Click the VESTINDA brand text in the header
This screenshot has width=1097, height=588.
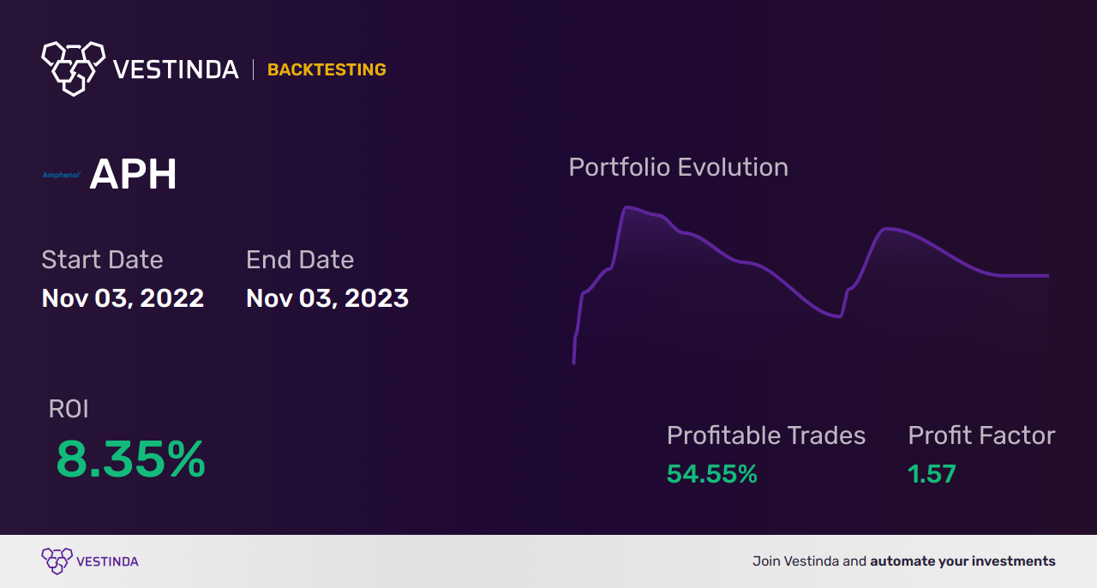[177, 69]
